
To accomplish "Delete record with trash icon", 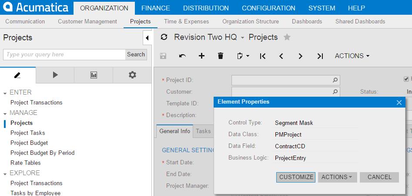I will click(x=221, y=56).
